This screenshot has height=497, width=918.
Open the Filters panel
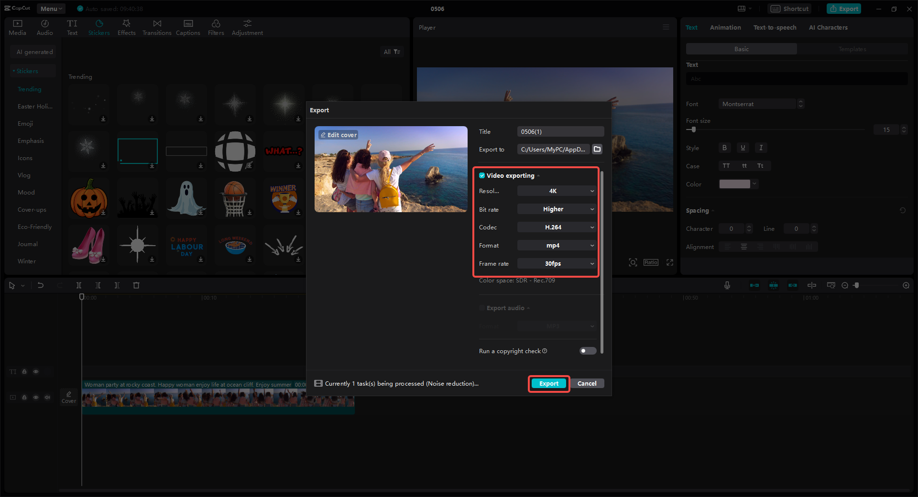coord(216,27)
